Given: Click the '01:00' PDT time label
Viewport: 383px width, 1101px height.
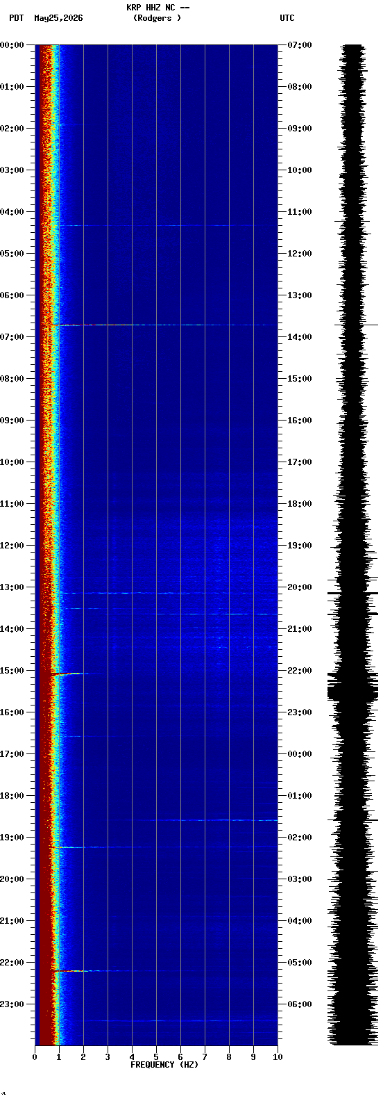Looking at the screenshot, I should pyautogui.click(x=12, y=87).
